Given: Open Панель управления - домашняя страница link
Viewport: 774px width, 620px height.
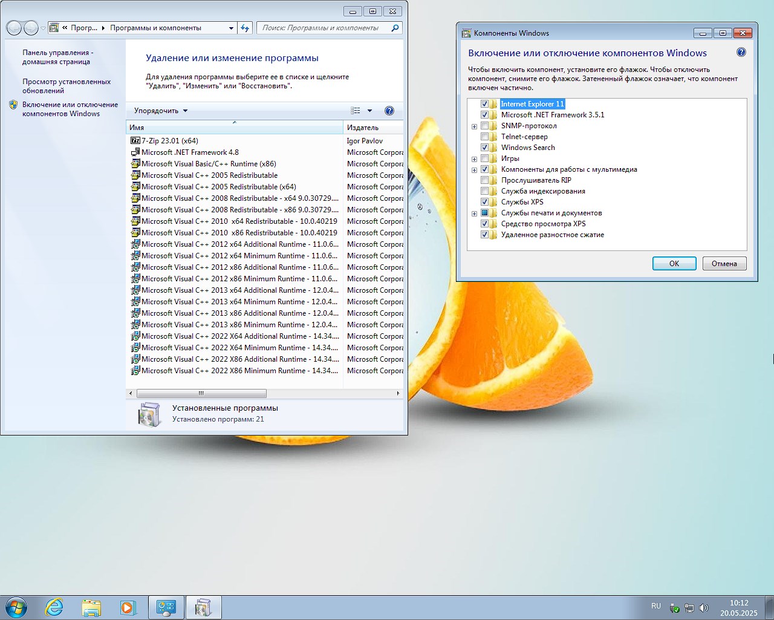Looking at the screenshot, I should pos(58,57).
